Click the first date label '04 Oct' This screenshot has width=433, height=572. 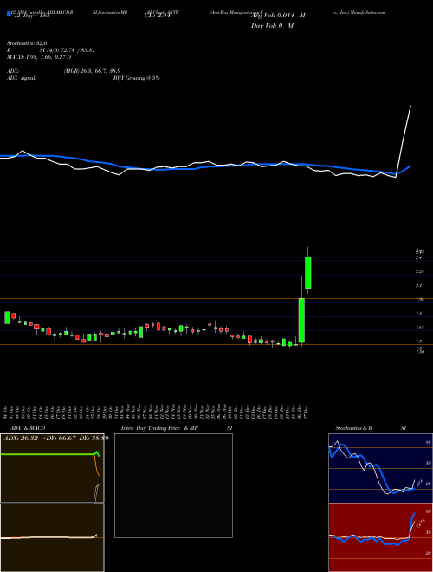click(7, 413)
